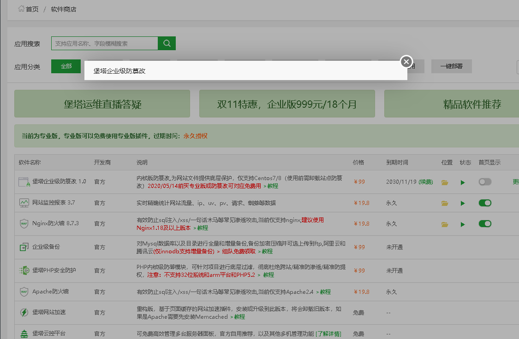This screenshot has width=519, height=339.
Task: Open 教程 link in Nginx防火墙 description
Action: point(203,228)
